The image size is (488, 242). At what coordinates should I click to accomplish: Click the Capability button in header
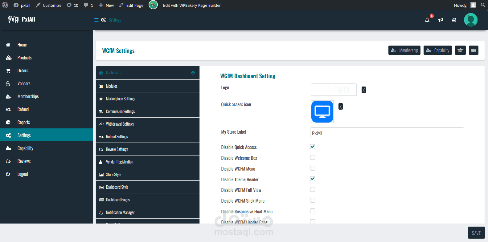click(438, 50)
